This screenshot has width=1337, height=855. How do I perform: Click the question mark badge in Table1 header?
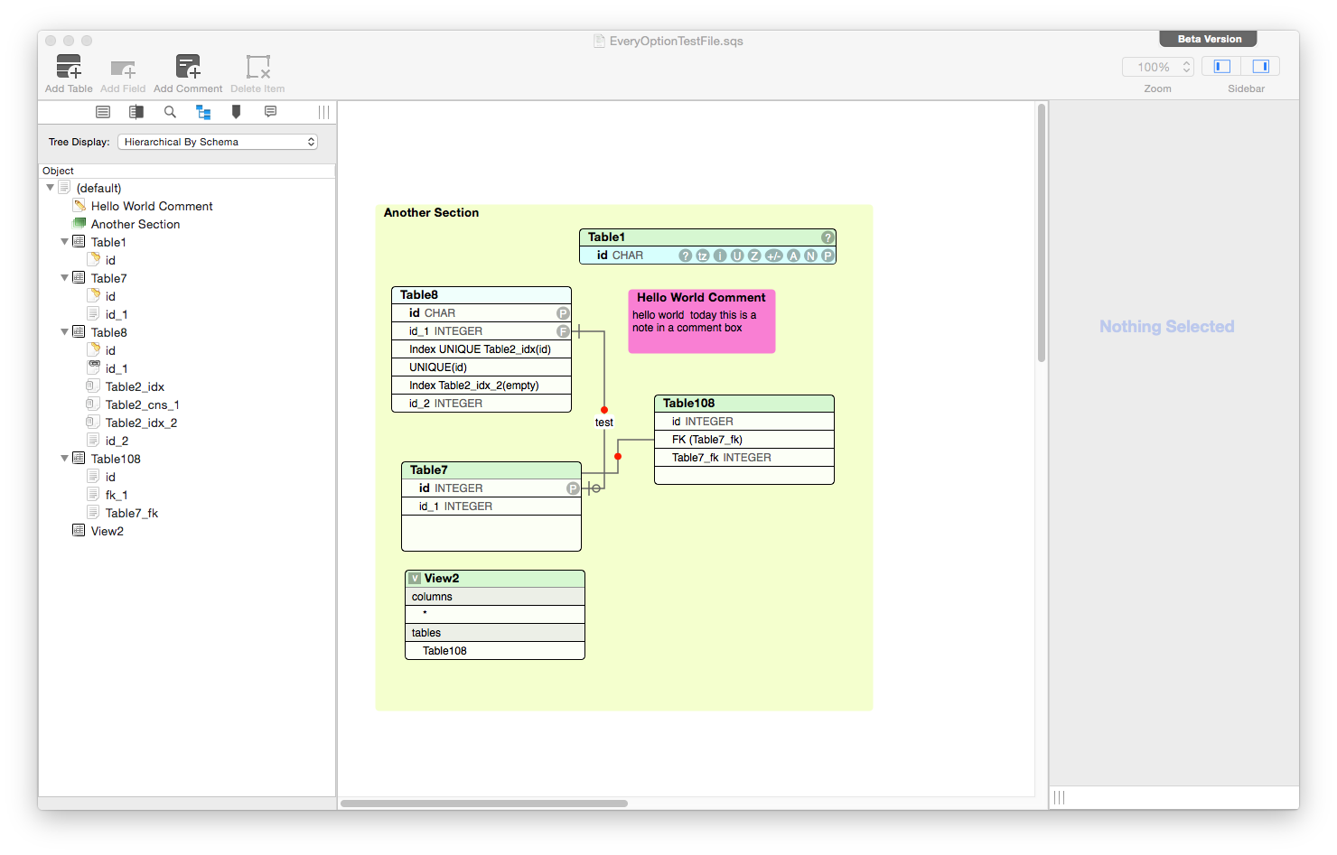click(827, 237)
